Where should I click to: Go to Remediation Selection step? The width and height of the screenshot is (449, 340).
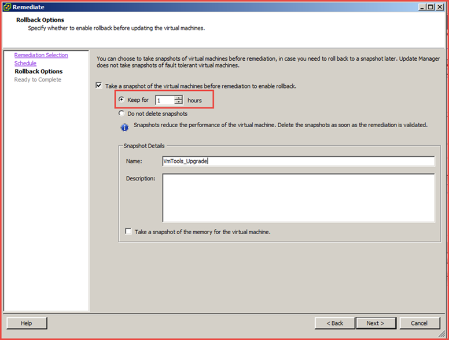click(41, 55)
